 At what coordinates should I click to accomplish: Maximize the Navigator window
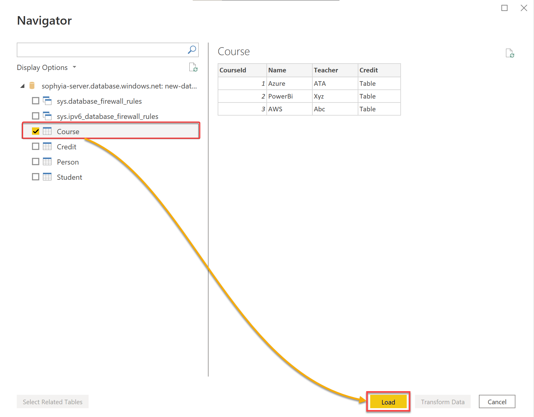click(x=504, y=8)
